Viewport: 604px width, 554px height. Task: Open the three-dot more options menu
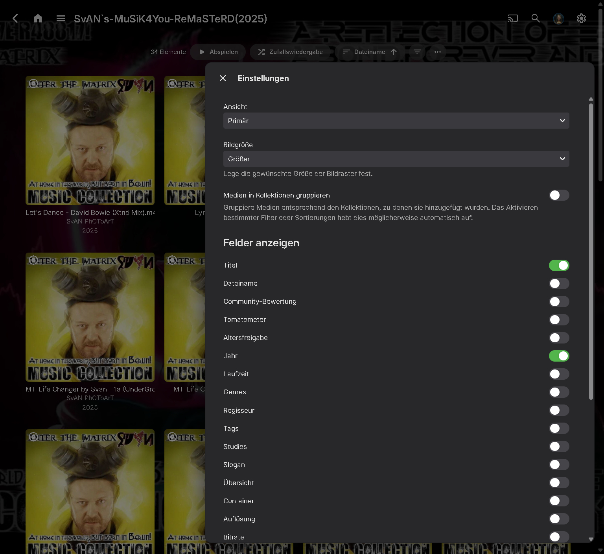pyautogui.click(x=438, y=52)
